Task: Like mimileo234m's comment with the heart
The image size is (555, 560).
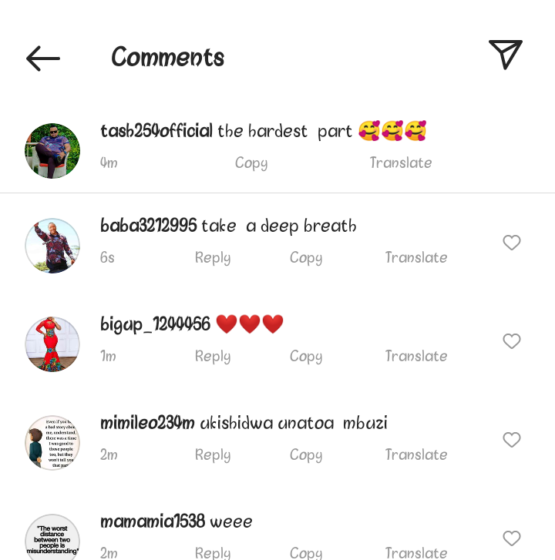Action: [x=511, y=440]
